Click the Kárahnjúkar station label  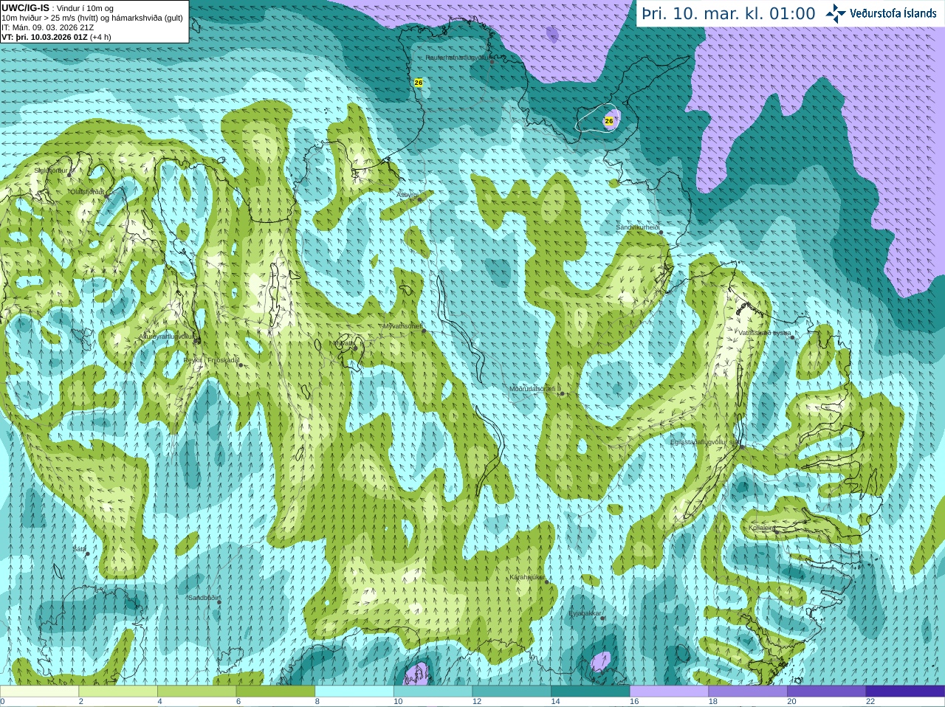pos(527,577)
